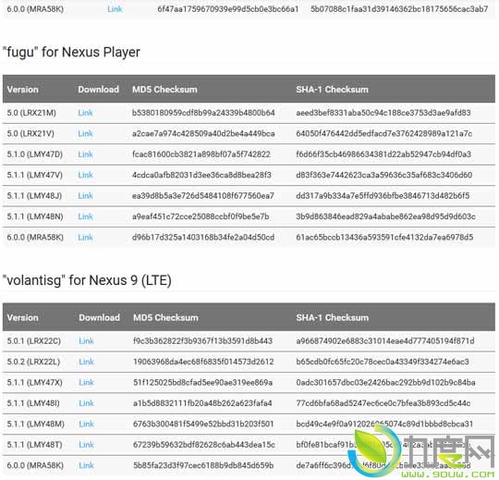Open download link for fugu 5.1.0 (LMY47D)
The image size is (499, 480).
(85, 154)
